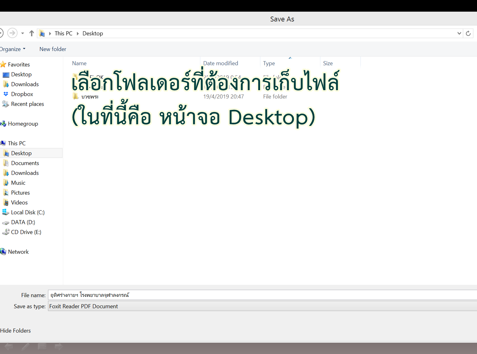Open the Network item in the sidebar
Viewport: 477px width, 354px height.
pos(18,251)
